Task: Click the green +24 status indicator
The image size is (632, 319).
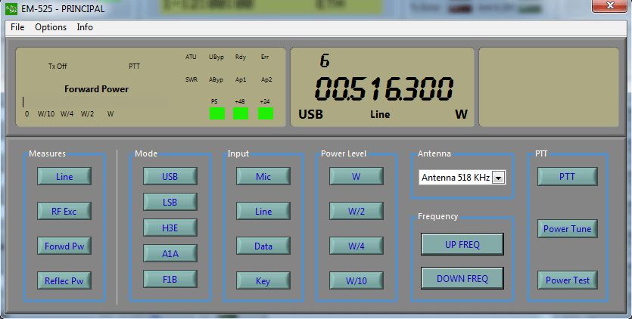Action: 266,113
